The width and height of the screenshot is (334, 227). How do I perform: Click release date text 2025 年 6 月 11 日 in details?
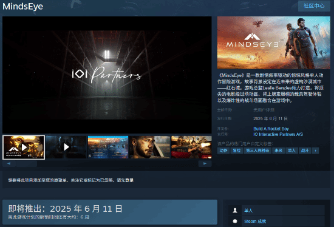point(270,118)
